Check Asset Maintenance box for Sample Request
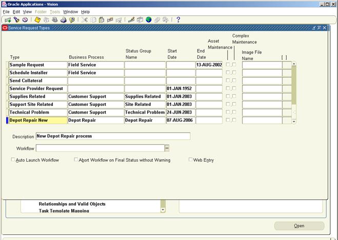338x240 pixels. [228, 64]
